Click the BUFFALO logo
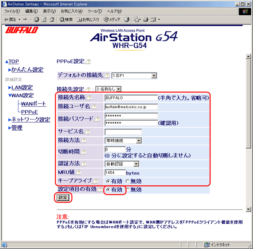The height and width of the screenshot is (249, 253). point(22,30)
